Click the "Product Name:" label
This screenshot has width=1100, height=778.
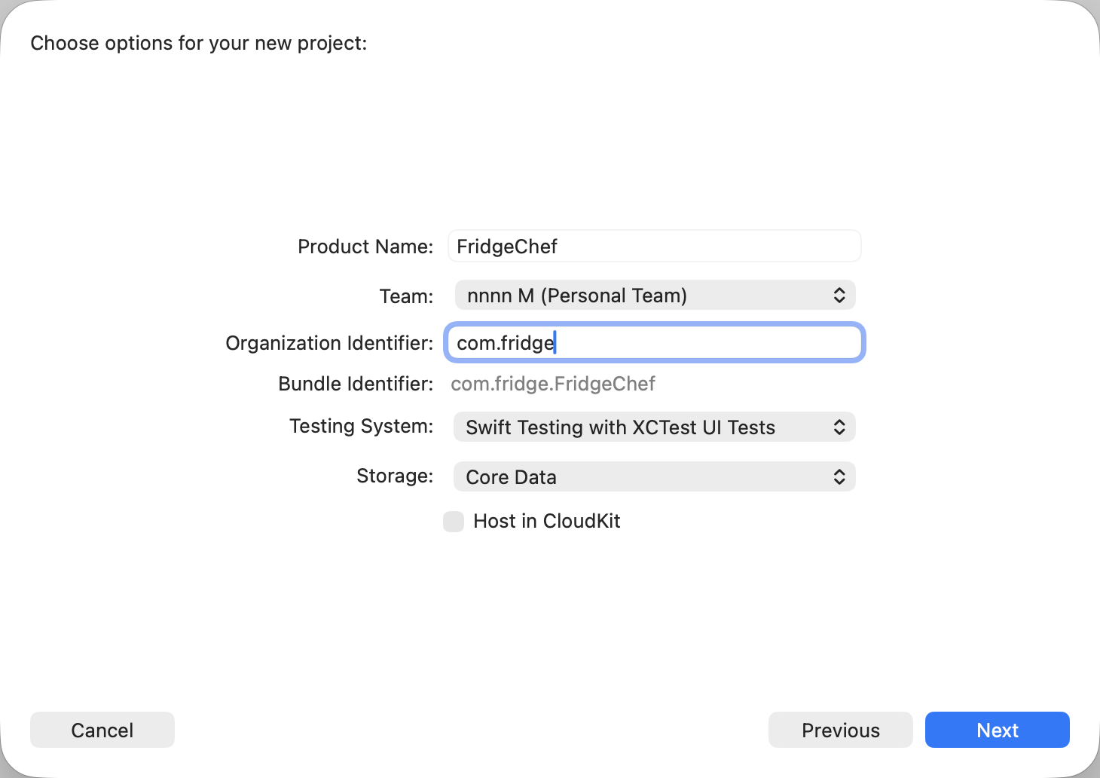(365, 247)
